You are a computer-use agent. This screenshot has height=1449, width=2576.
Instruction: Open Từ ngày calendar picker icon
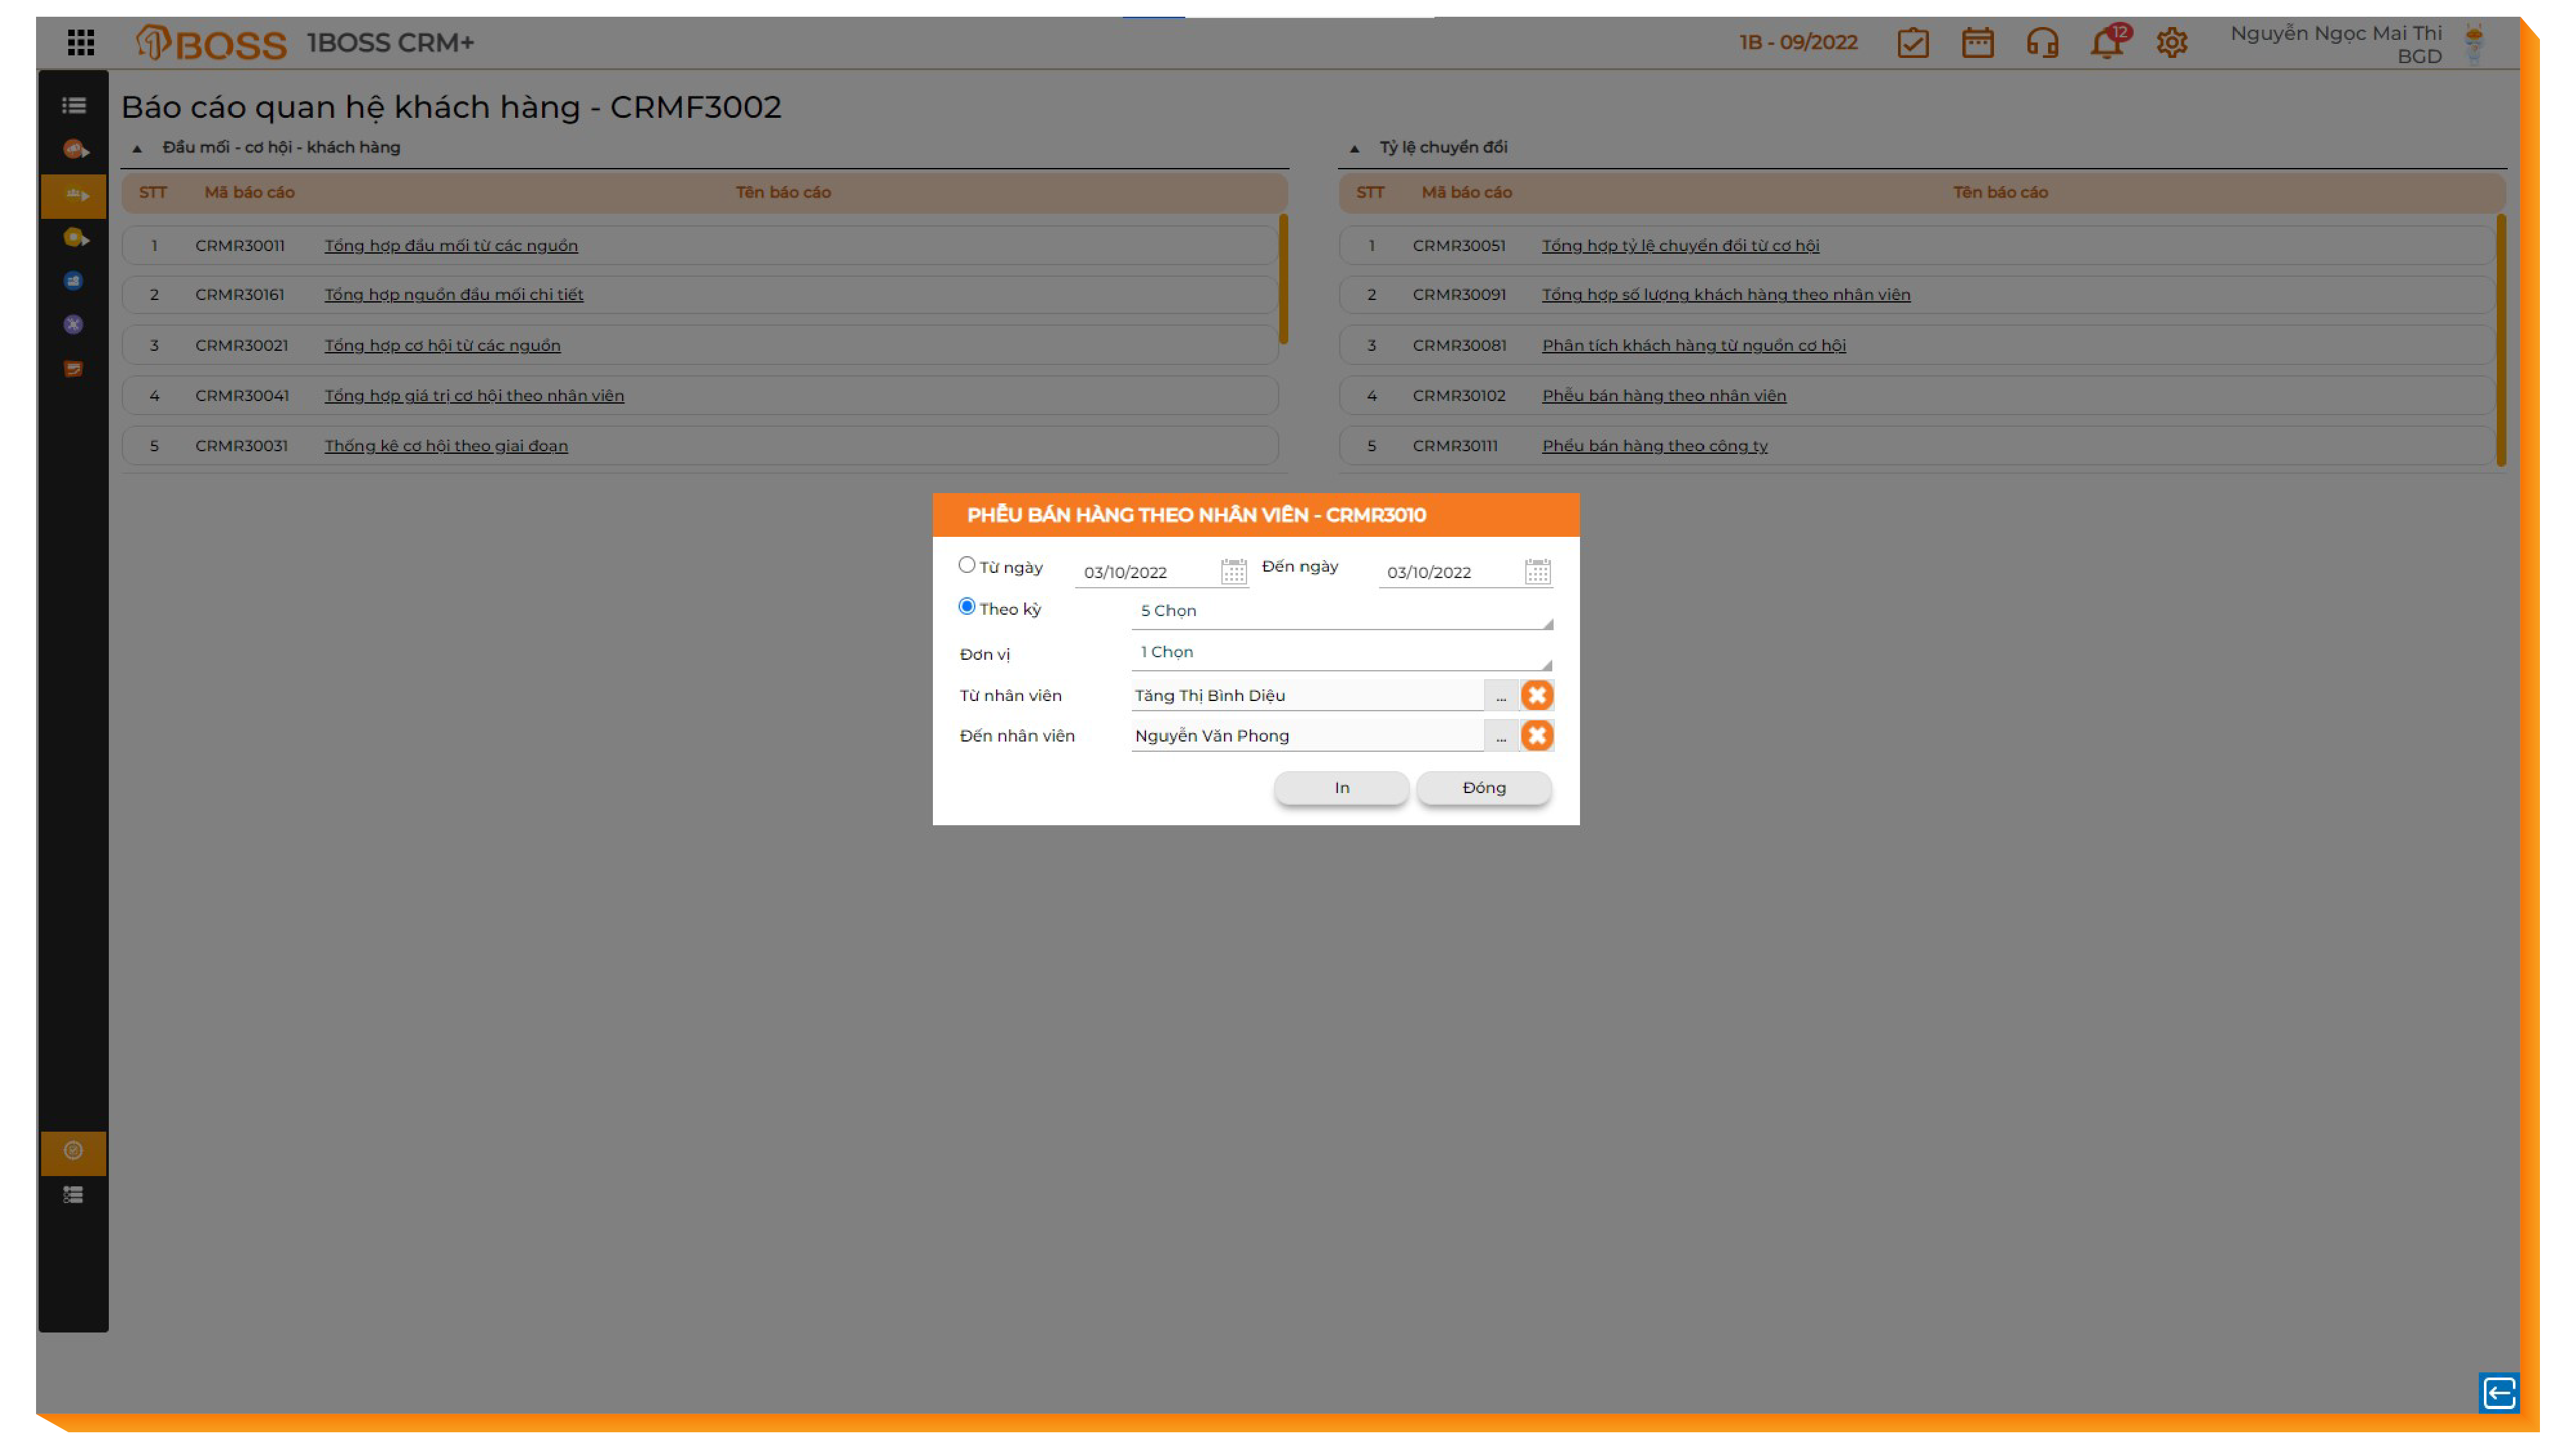point(1233,571)
